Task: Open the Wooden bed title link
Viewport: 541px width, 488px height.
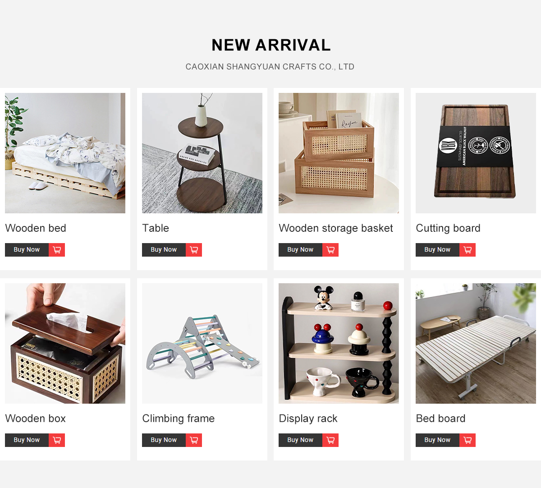Action: [36, 228]
